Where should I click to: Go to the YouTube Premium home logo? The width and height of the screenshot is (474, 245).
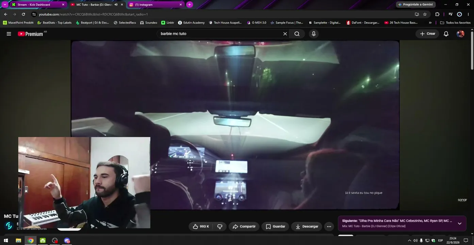coord(30,34)
